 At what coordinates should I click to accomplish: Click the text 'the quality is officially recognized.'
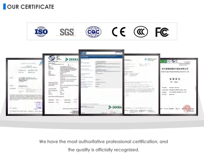[104, 150]
